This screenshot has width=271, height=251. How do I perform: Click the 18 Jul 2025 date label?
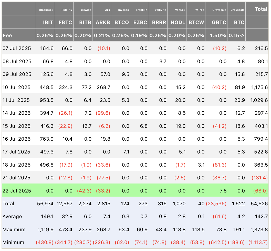click(17, 165)
